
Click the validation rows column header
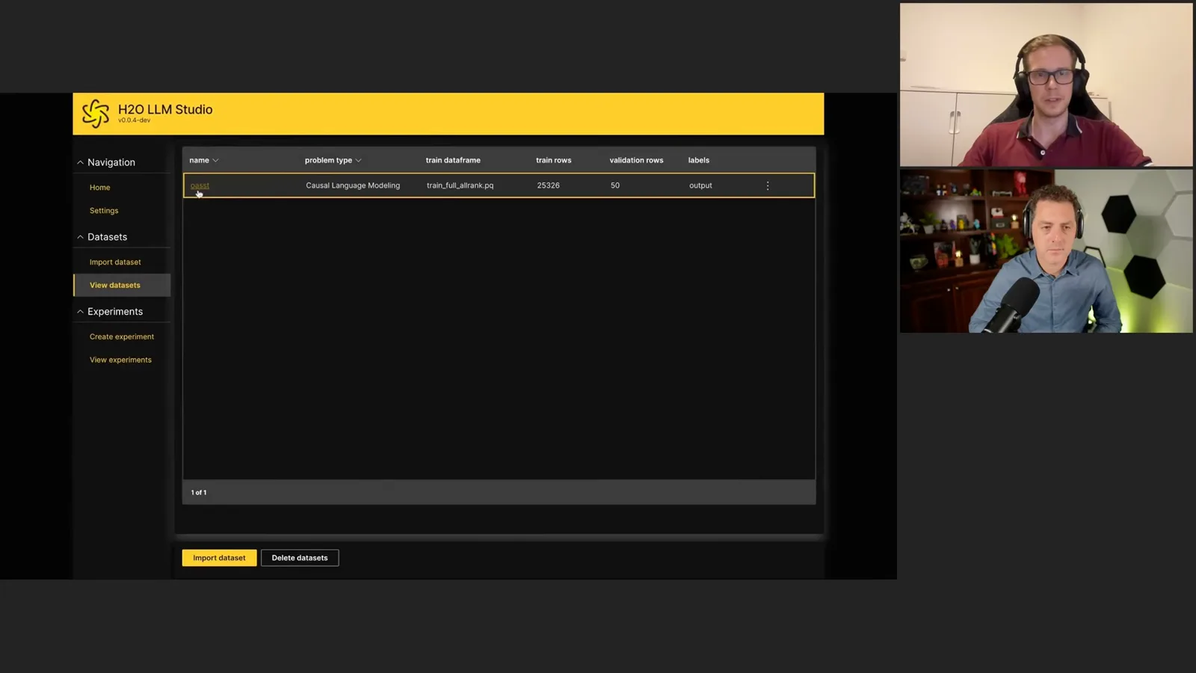click(x=636, y=160)
